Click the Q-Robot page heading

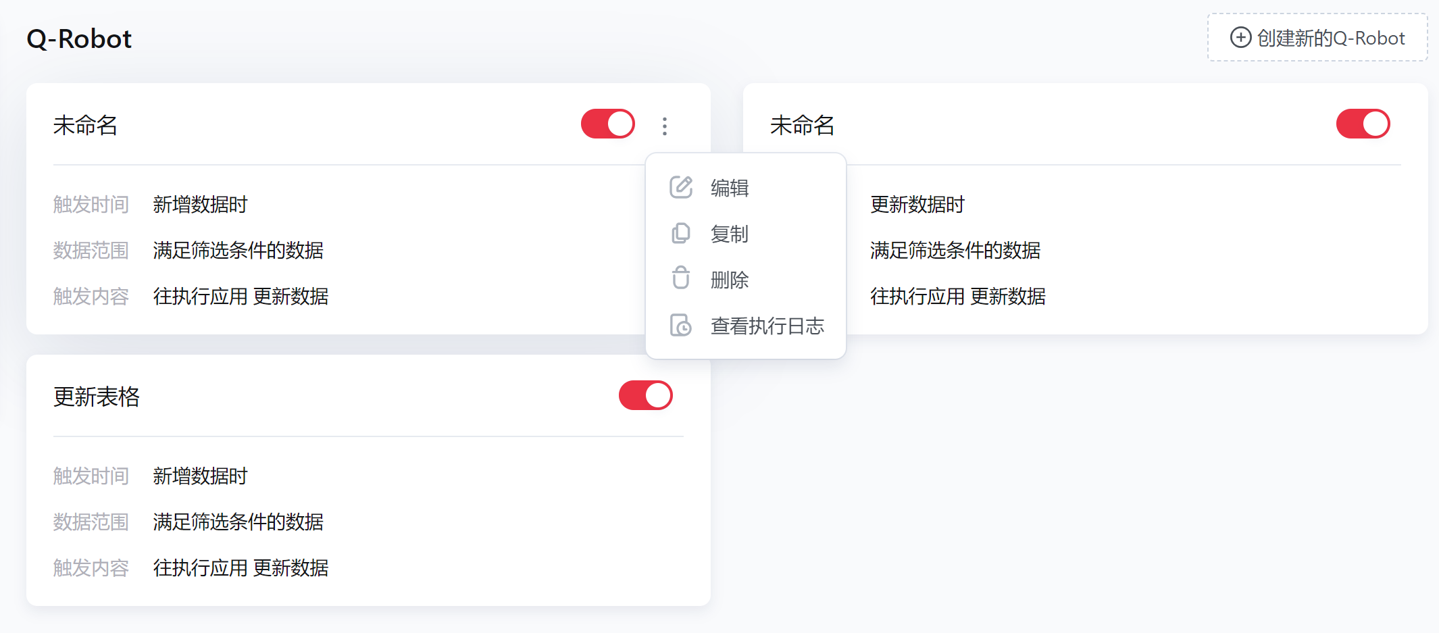pyautogui.click(x=79, y=39)
